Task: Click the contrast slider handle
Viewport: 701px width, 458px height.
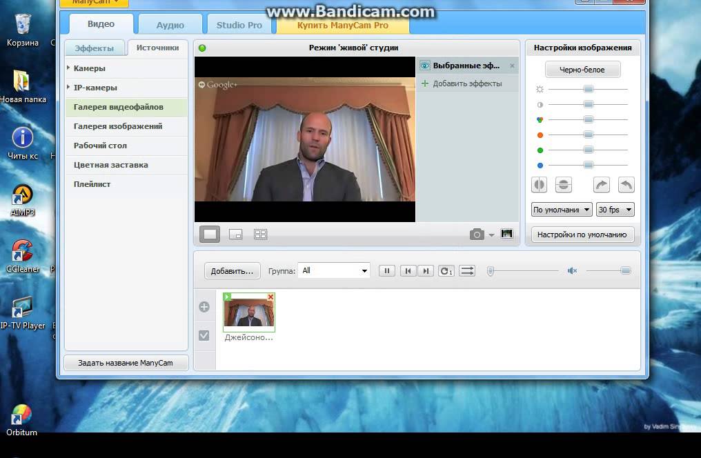Action: (589, 105)
